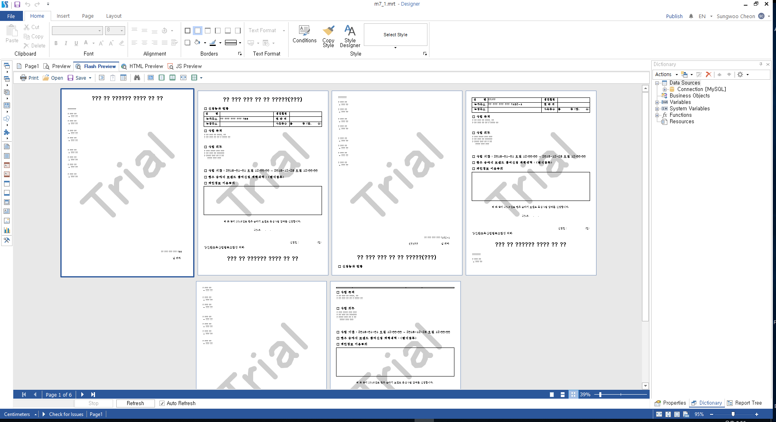This screenshot has width=776, height=422.
Task: Switch to the JS Preview tab
Action: click(185, 66)
